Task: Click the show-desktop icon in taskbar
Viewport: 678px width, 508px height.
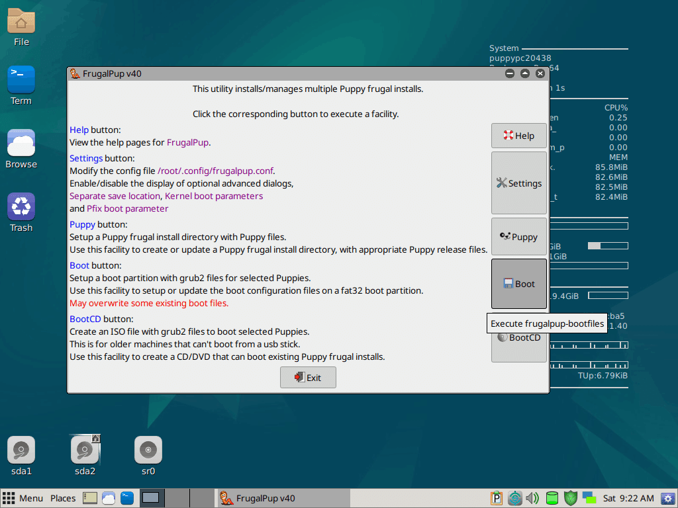Action: coord(90,498)
